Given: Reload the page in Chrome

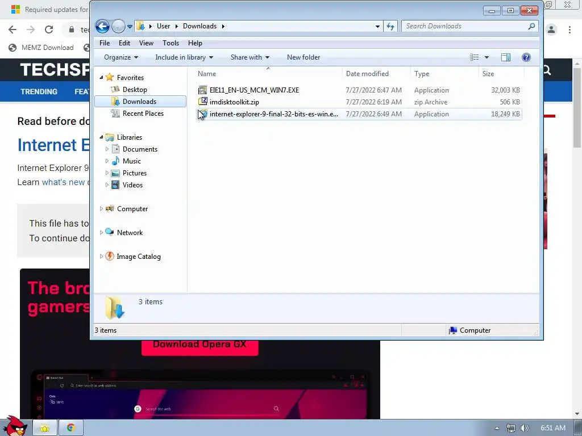Looking at the screenshot, I should pos(49,30).
